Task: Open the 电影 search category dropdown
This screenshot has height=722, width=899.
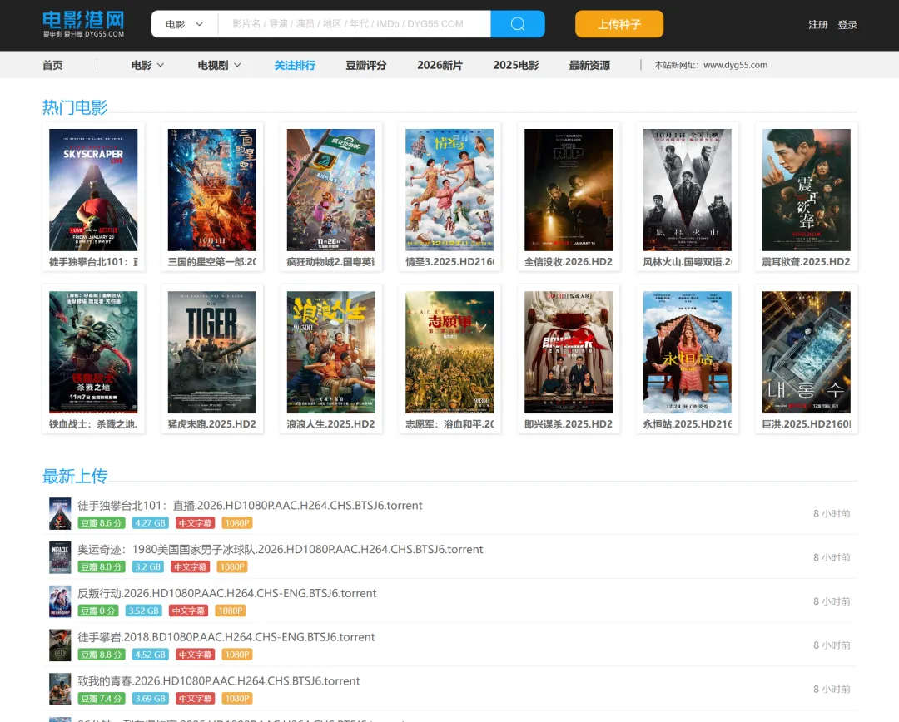Action: (185, 24)
